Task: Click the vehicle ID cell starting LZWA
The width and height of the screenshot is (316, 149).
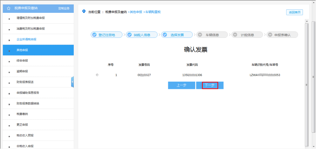Action: 265,75
